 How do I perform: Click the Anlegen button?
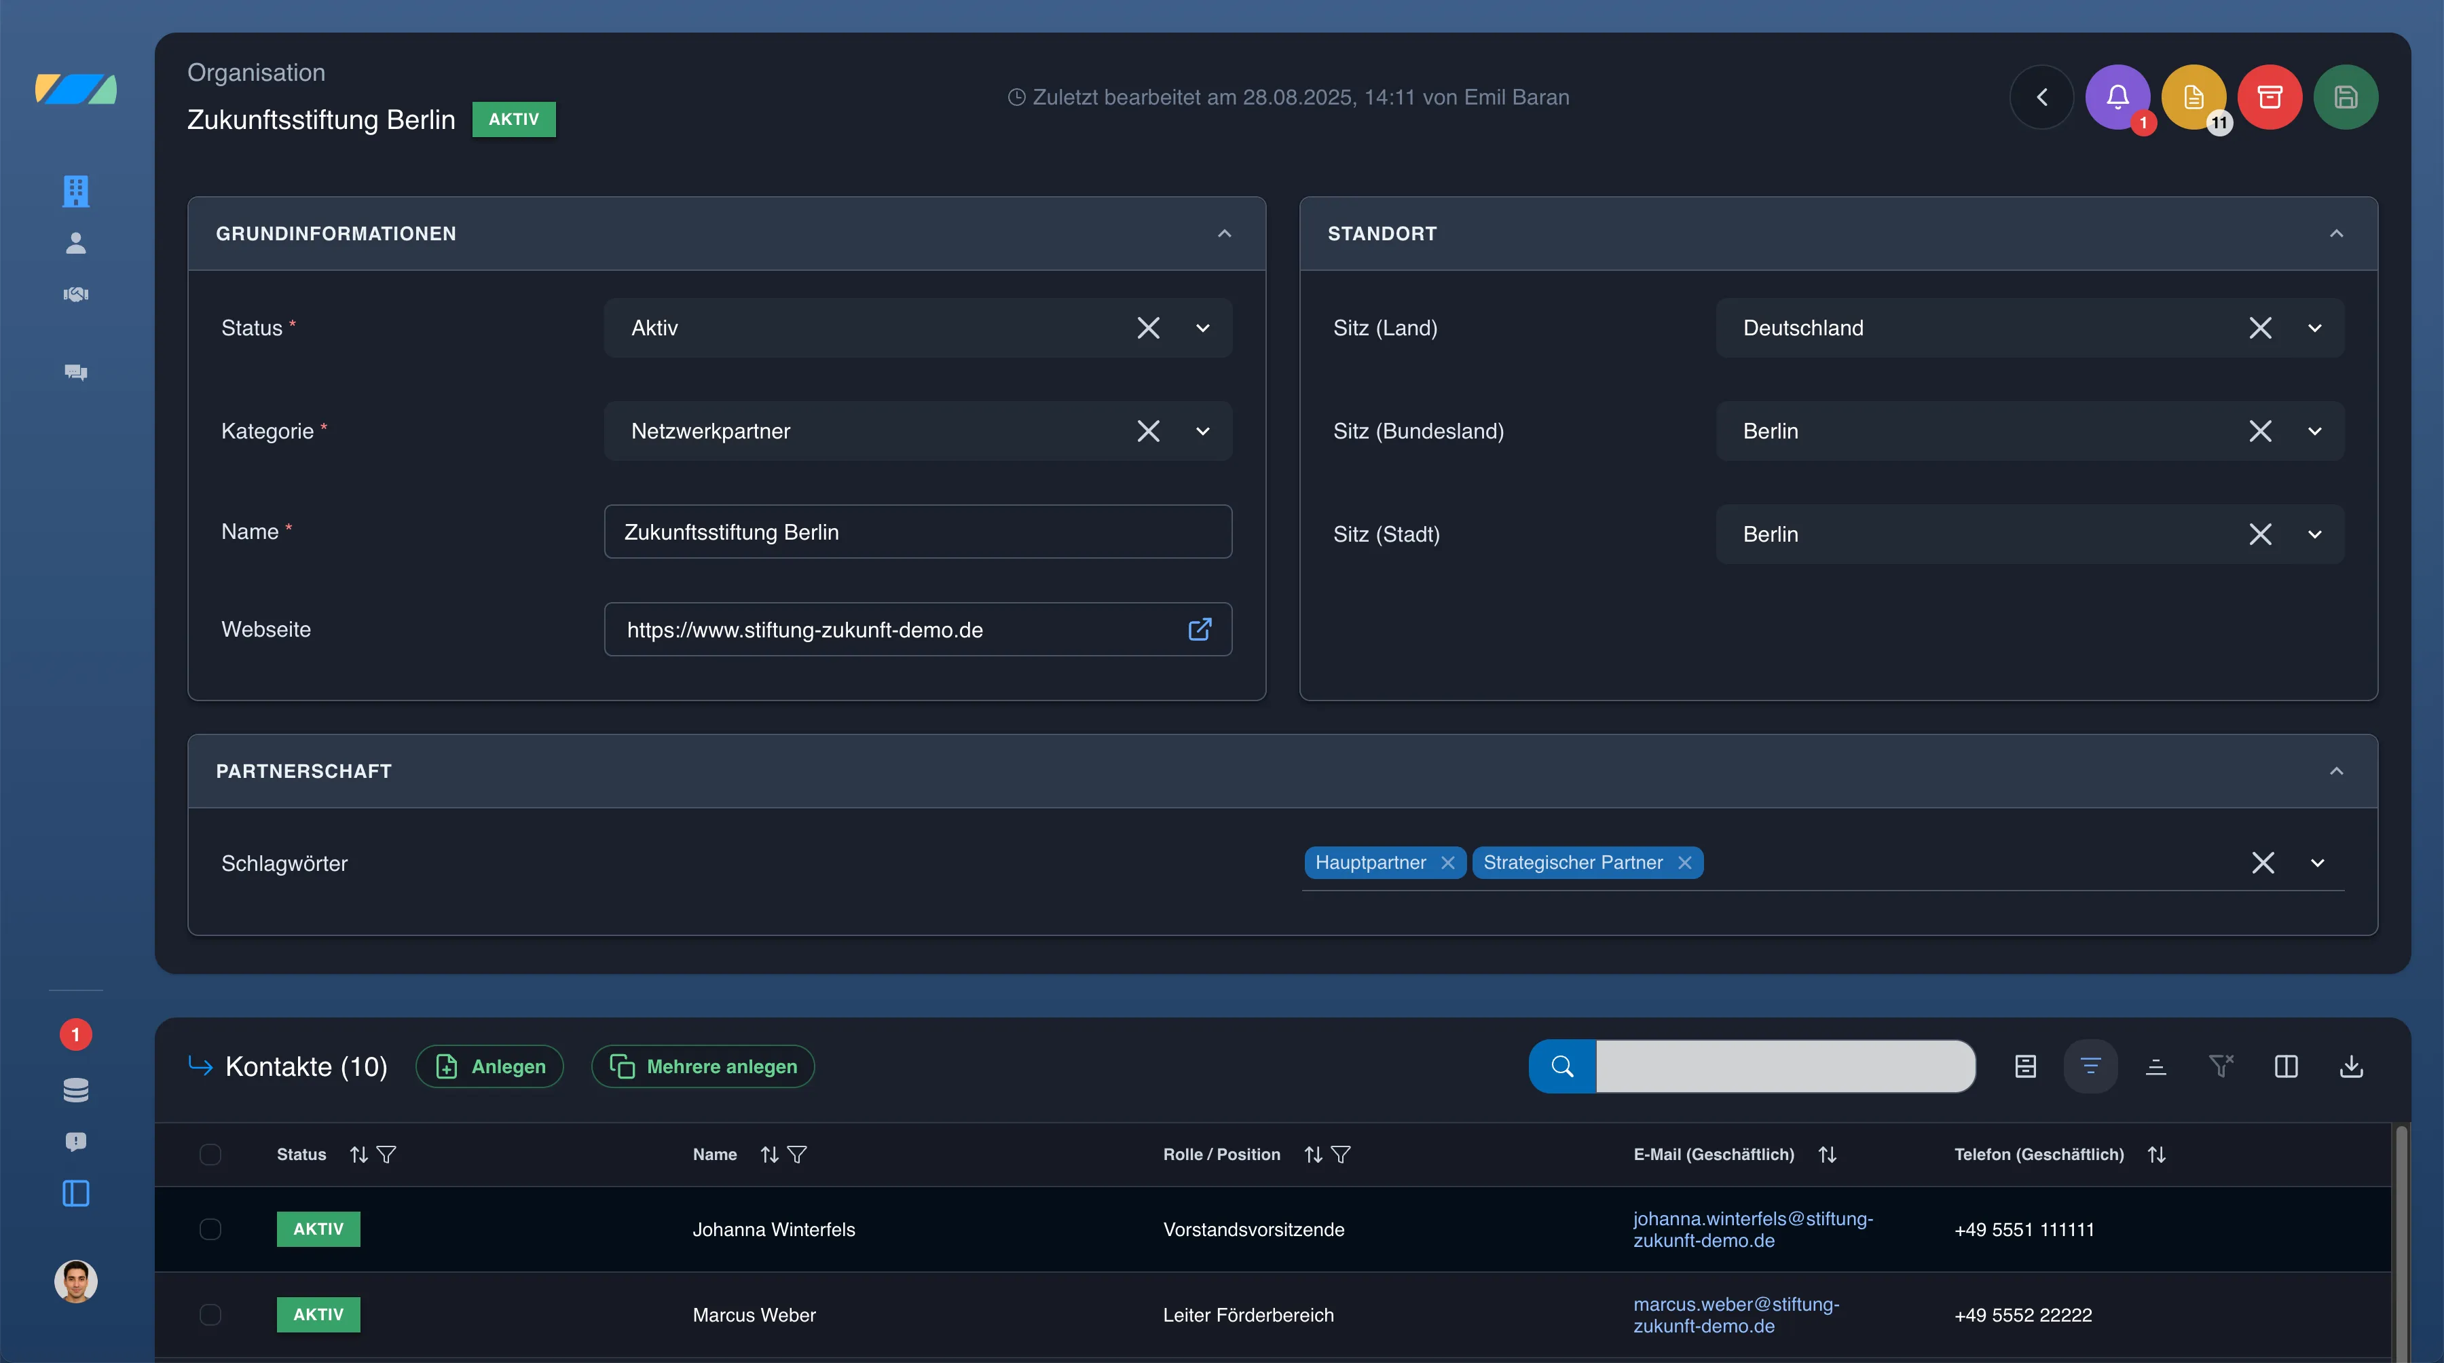489,1066
